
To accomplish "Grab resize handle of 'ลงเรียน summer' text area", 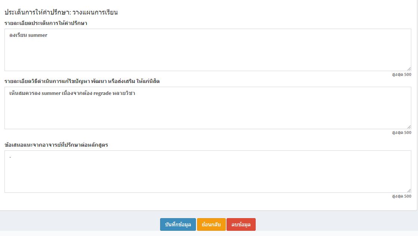I will click(409, 69).
